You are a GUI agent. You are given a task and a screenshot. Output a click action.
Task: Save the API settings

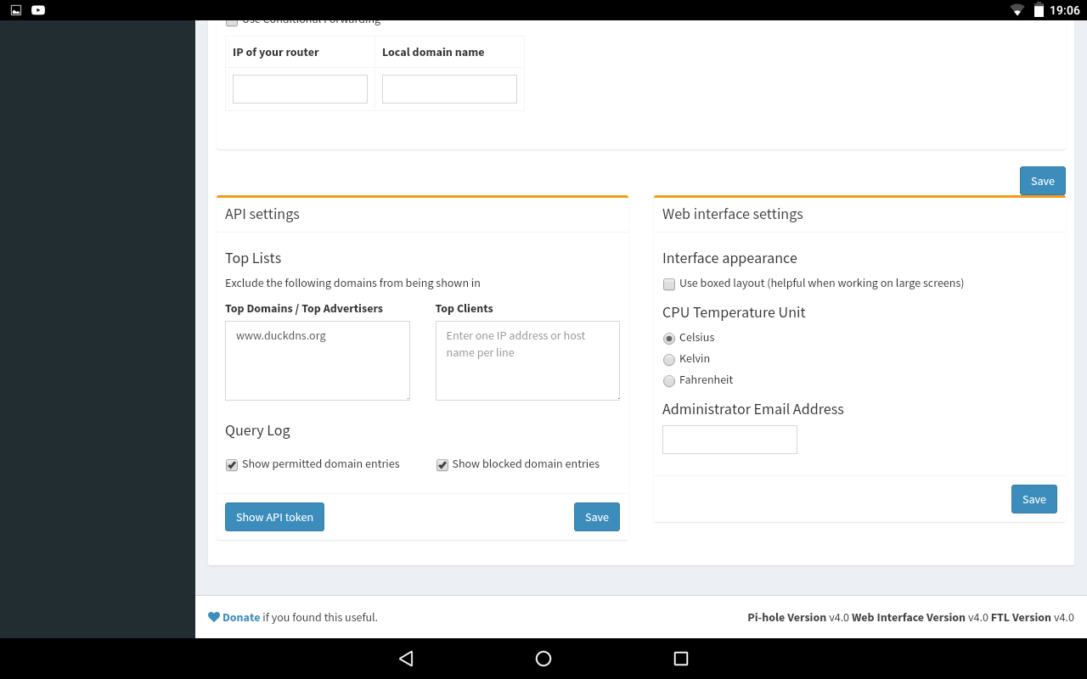tap(596, 517)
